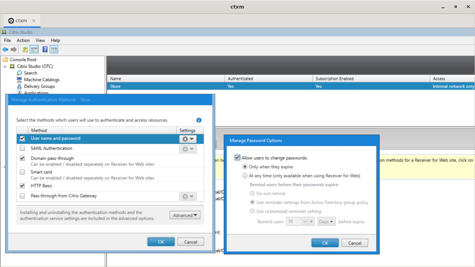This screenshot has width=475, height=267.
Task: Click Show/Hide Action Pane toolbar icon
Action: coord(54,50)
